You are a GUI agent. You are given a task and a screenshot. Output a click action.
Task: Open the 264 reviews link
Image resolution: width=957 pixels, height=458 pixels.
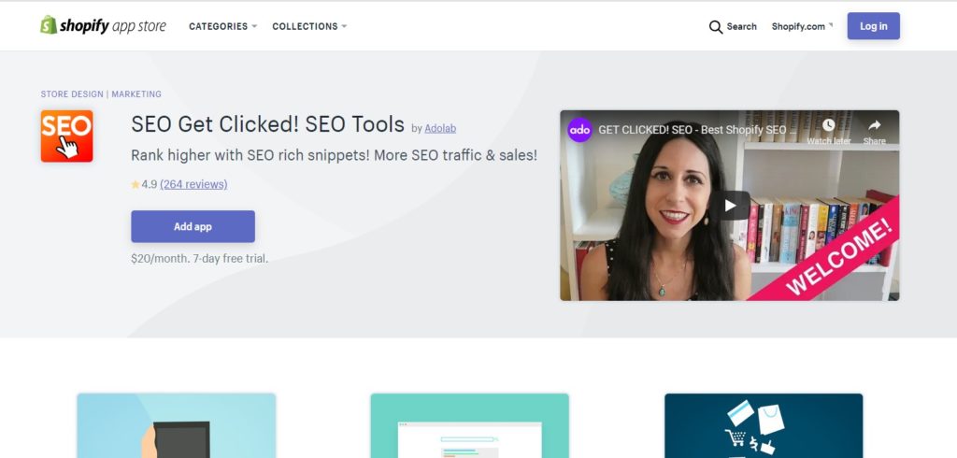tap(193, 184)
